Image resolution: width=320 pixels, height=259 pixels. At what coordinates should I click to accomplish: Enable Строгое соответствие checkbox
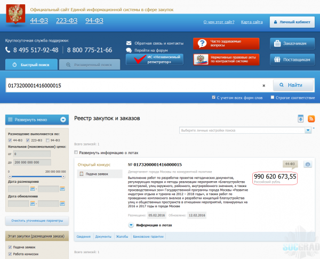(273, 98)
